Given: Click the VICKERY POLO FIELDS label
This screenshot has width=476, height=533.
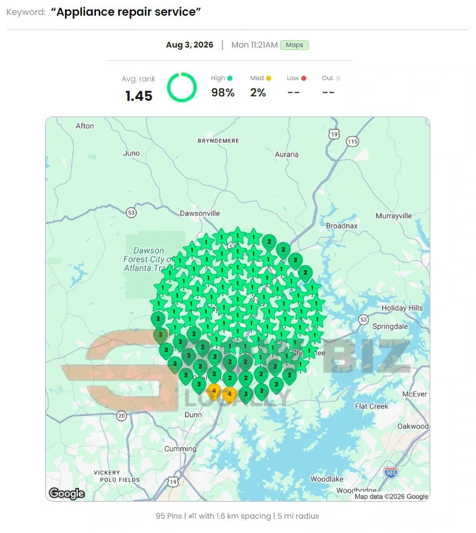Looking at the screenshot, I should (x=116, y=476).
